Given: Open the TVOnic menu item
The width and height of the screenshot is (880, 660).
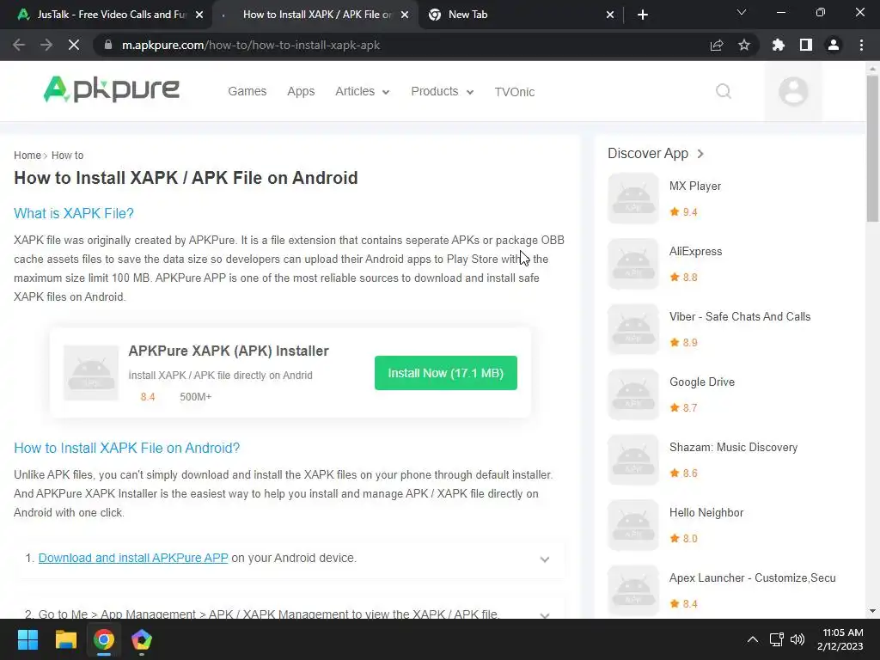Looking at the screenshot, I should coord(514,91).
